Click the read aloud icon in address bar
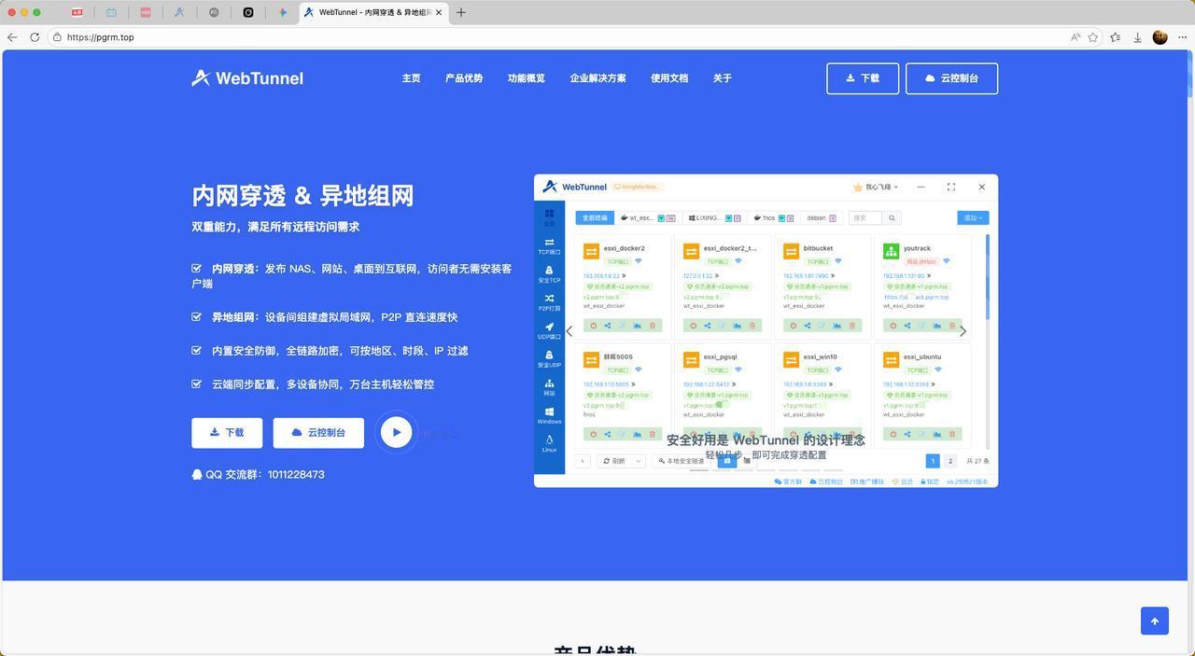The image size is (1195, 656). [x=1075, y=37]
